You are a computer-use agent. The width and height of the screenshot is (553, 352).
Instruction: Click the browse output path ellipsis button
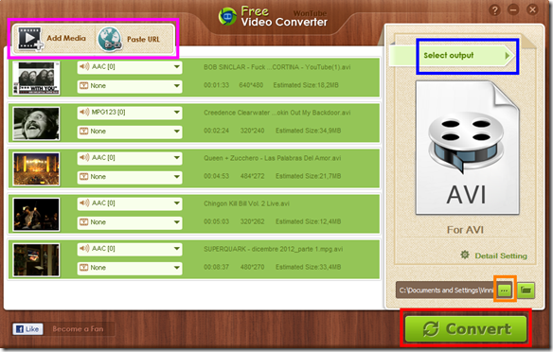coord(505,290)
